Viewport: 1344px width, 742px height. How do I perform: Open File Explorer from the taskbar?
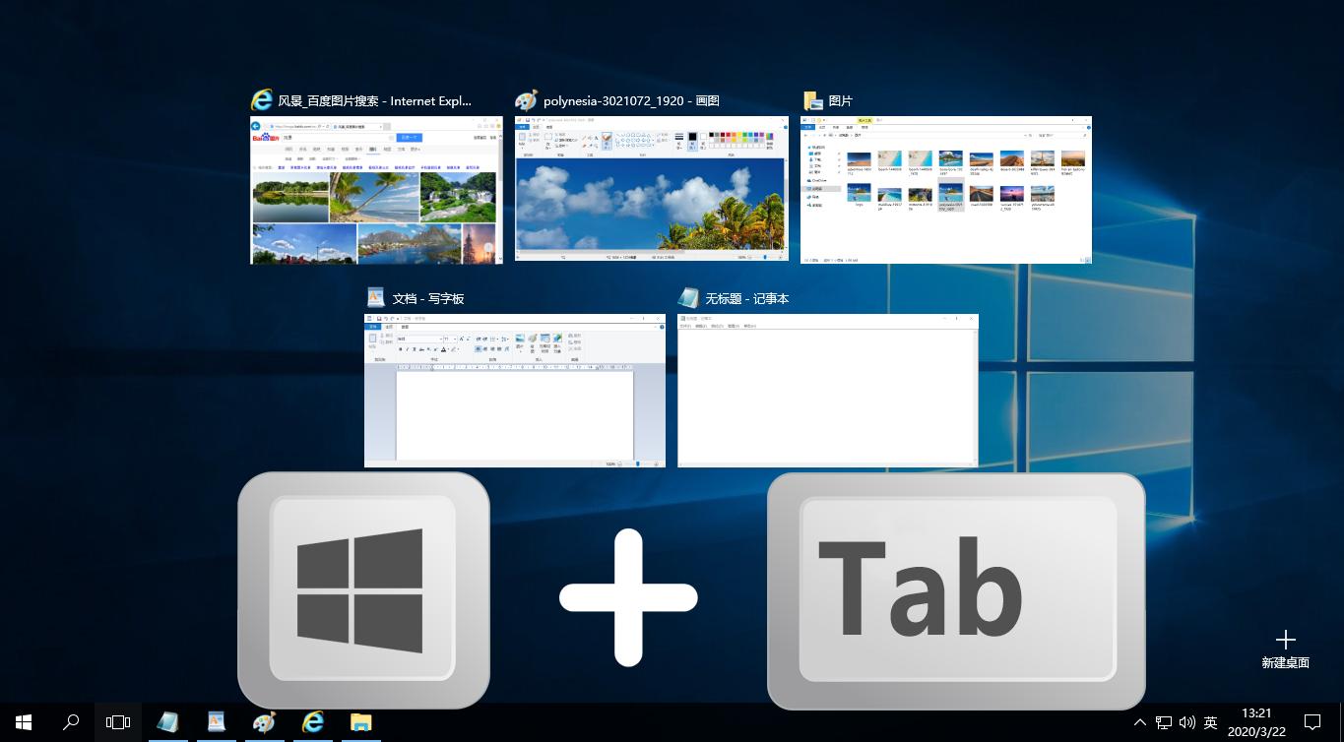click(x=359, y=721)
